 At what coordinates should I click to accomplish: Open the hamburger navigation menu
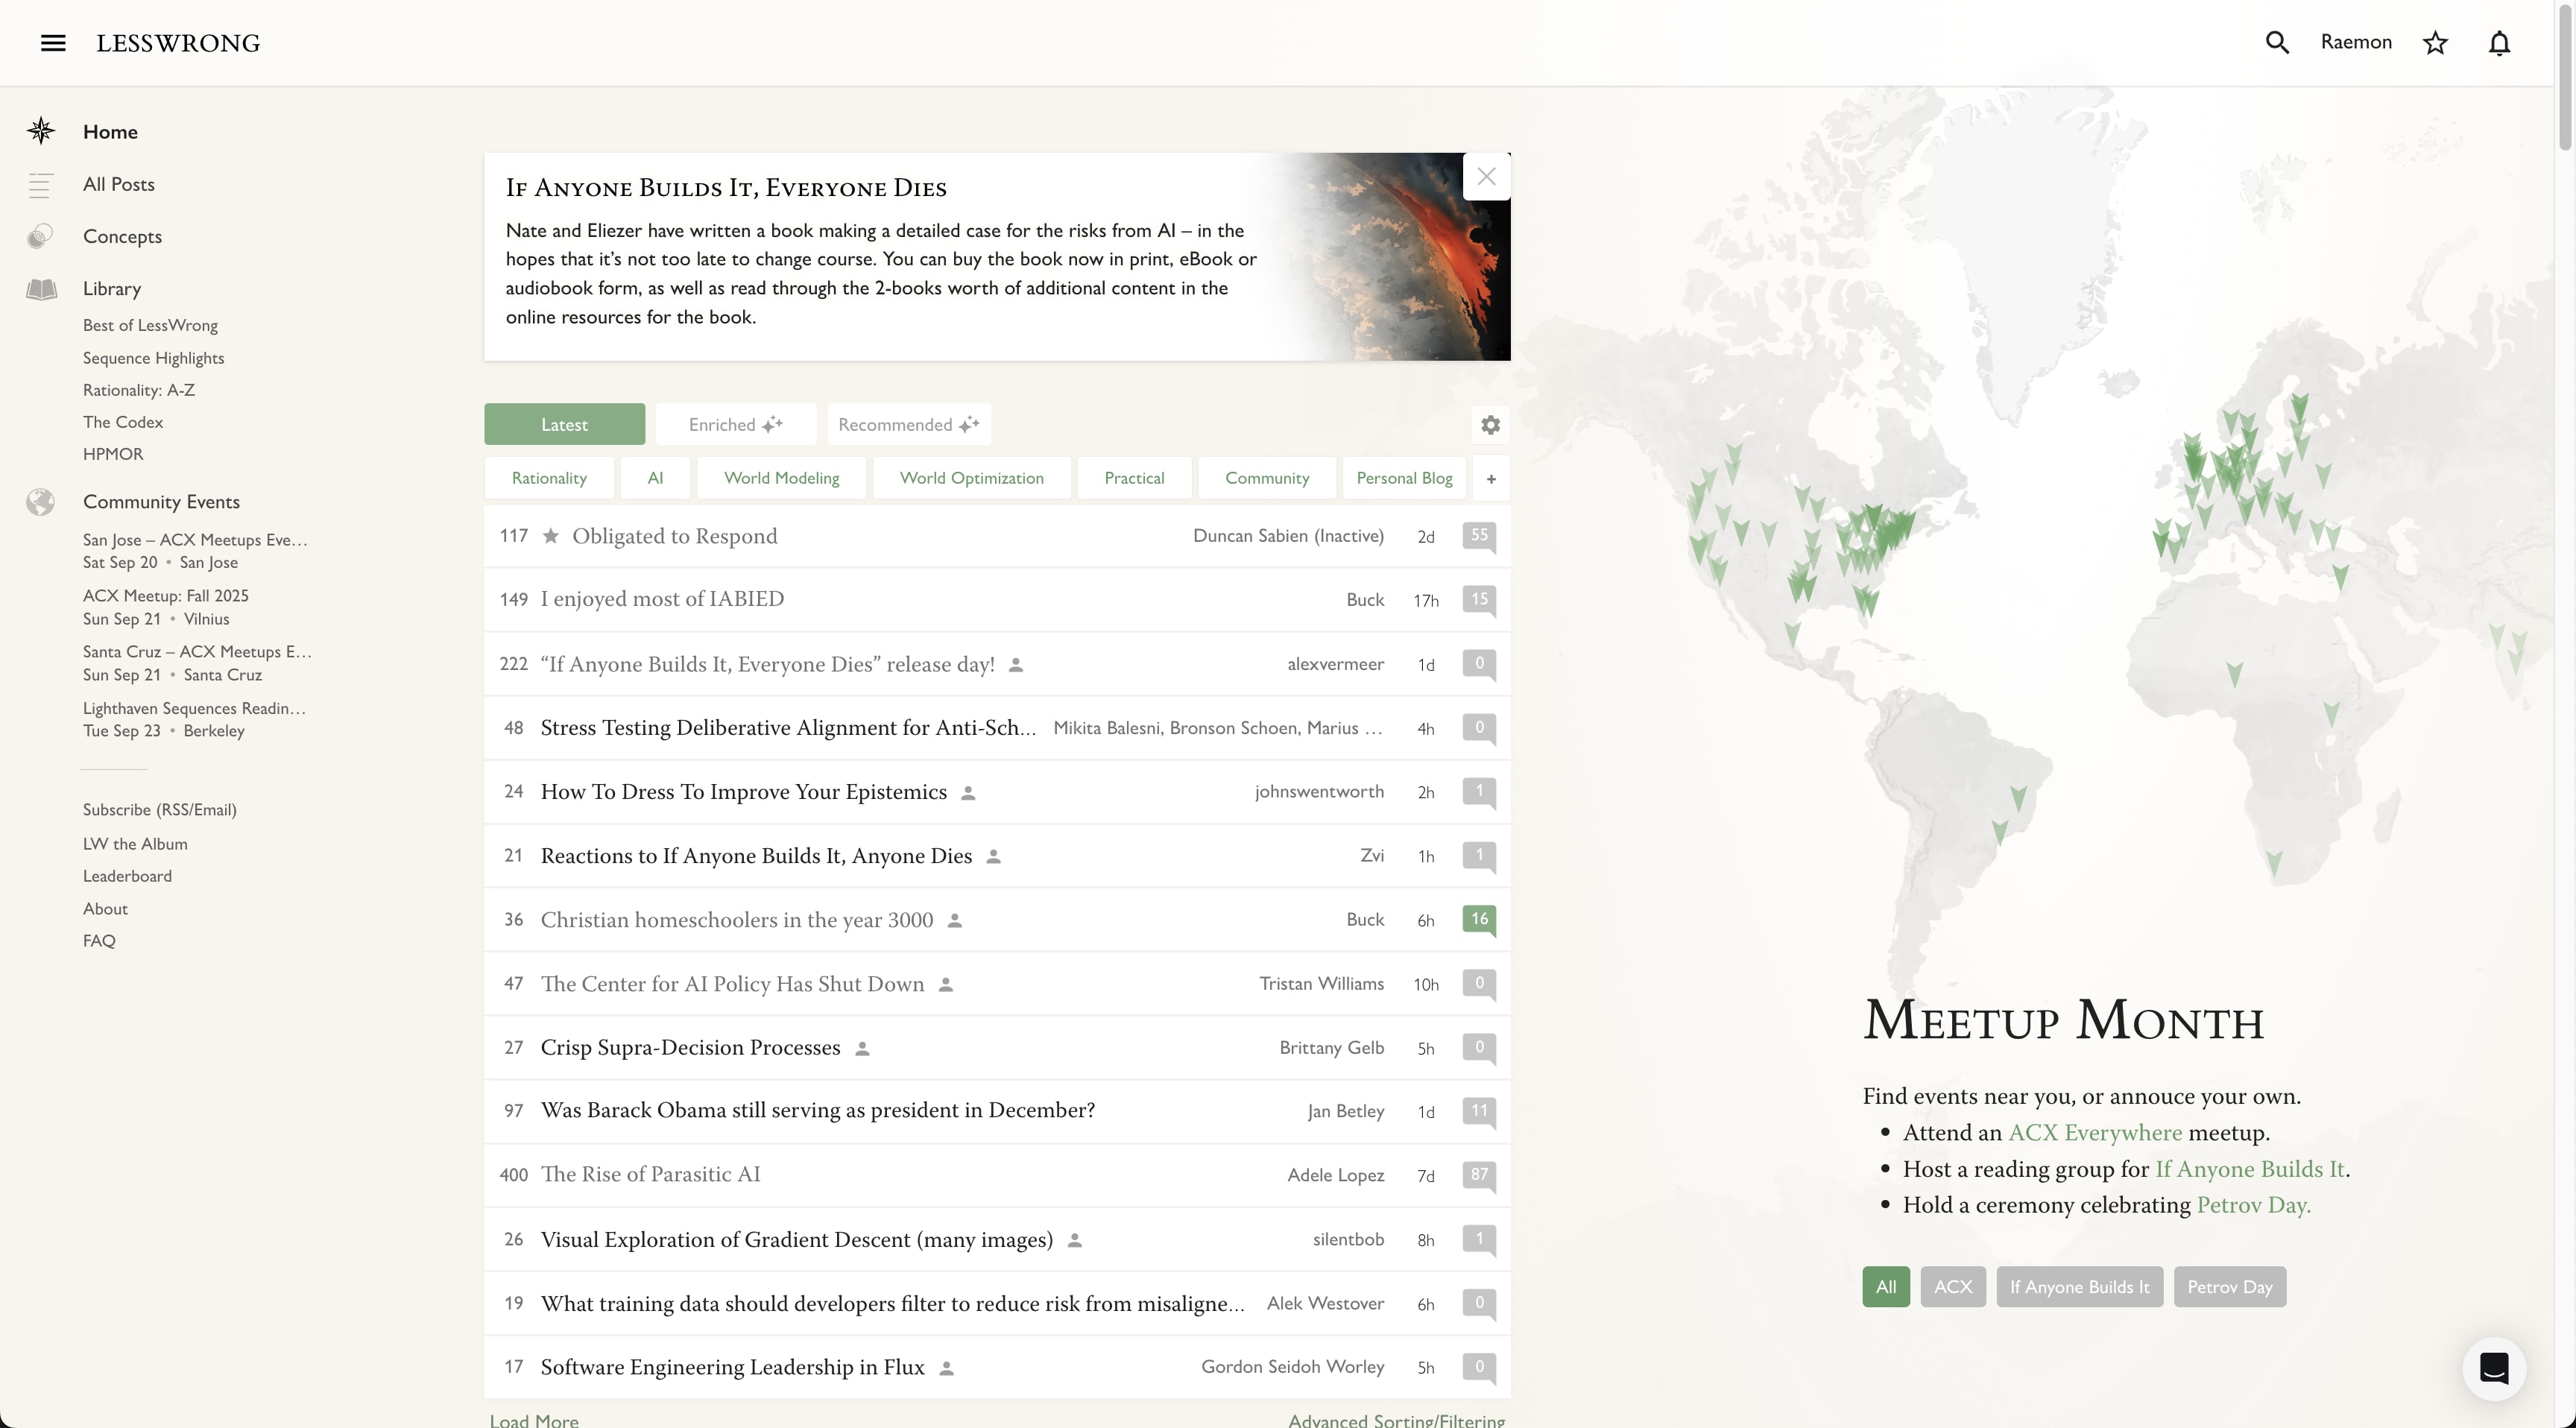53,43
